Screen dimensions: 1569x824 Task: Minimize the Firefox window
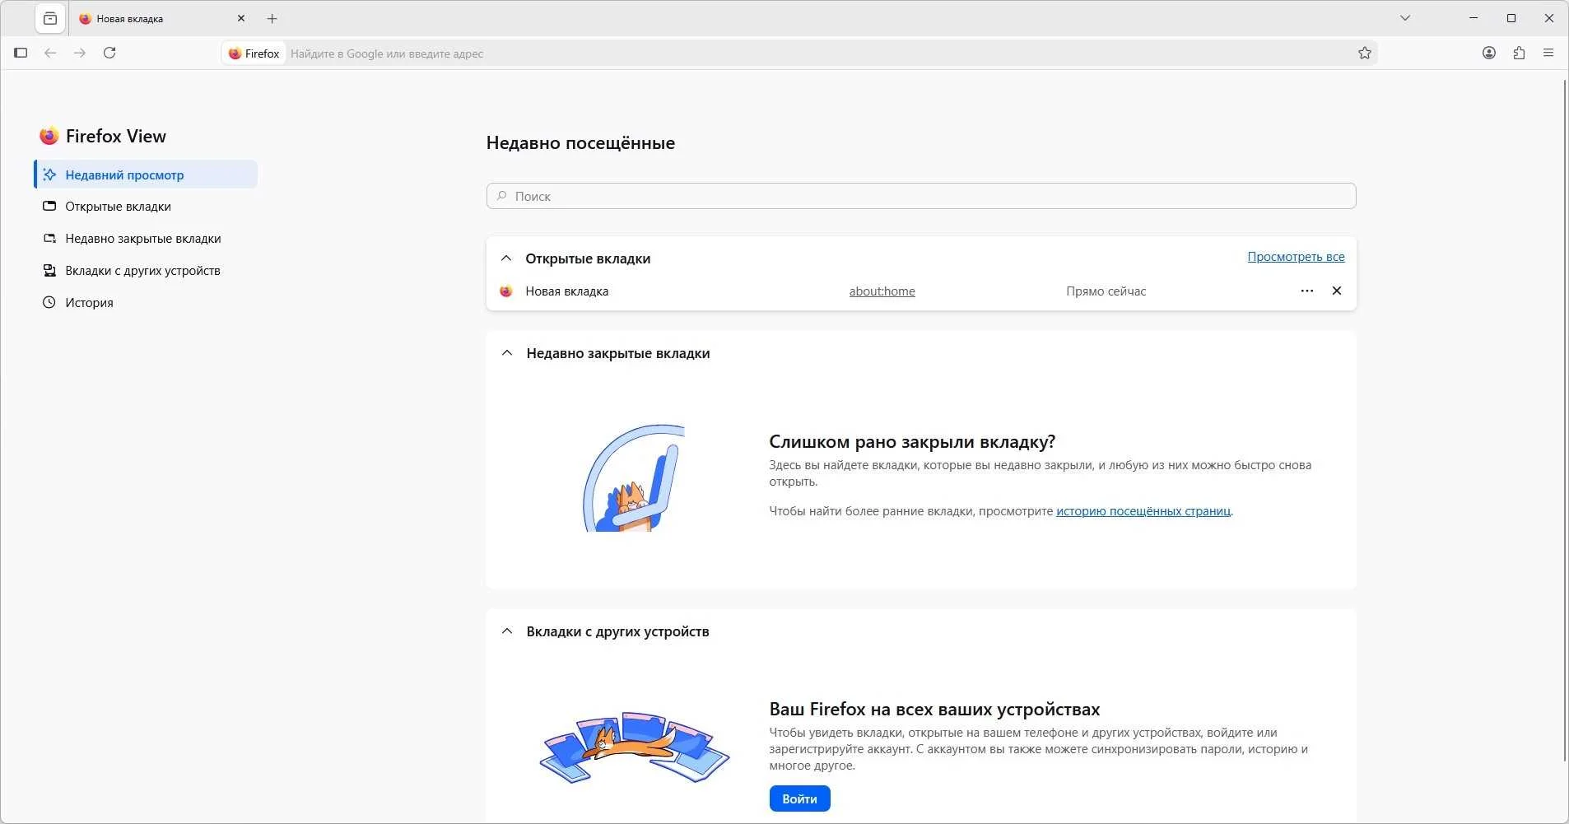[x=1474, y=18]
